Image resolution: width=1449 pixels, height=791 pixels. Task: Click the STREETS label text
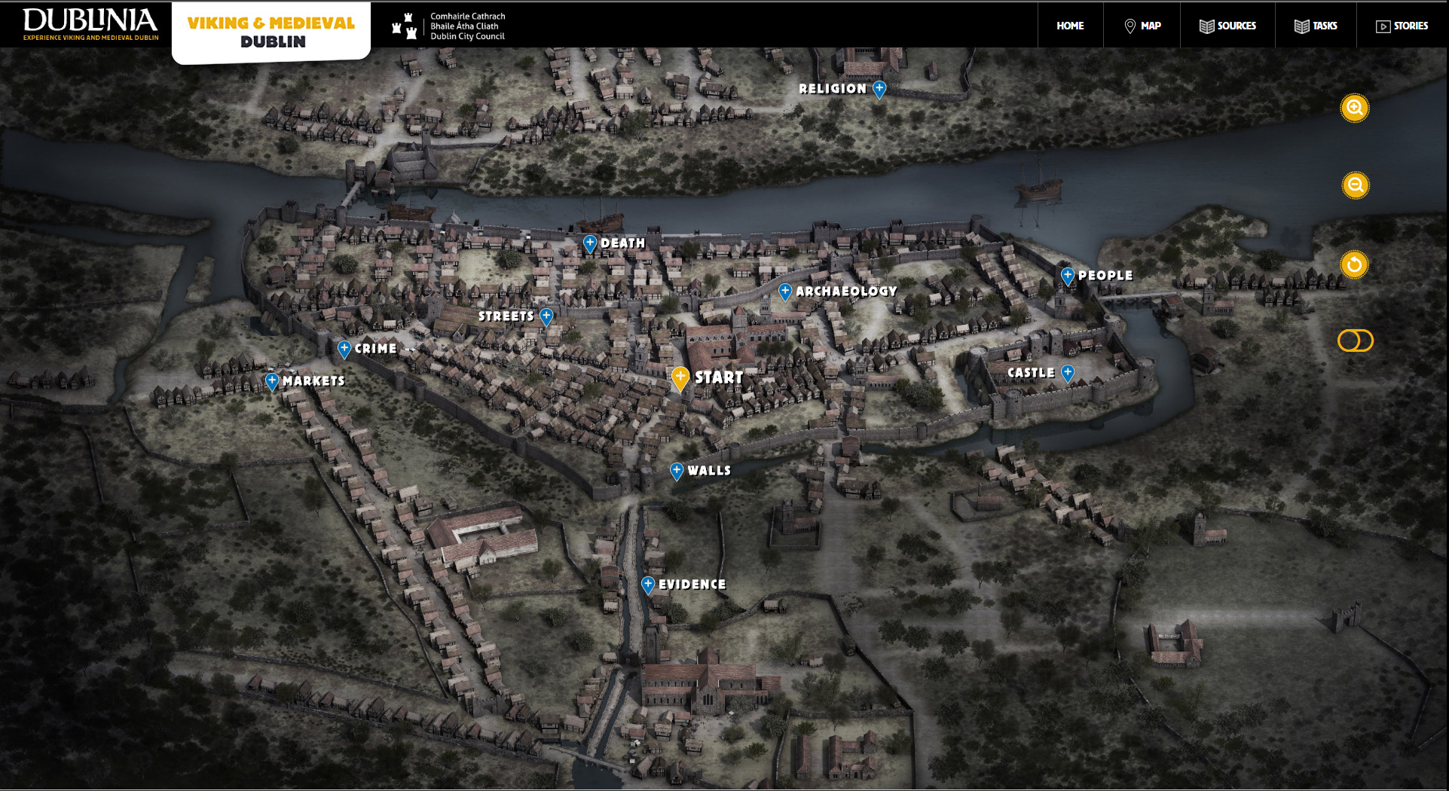point(506,316)
